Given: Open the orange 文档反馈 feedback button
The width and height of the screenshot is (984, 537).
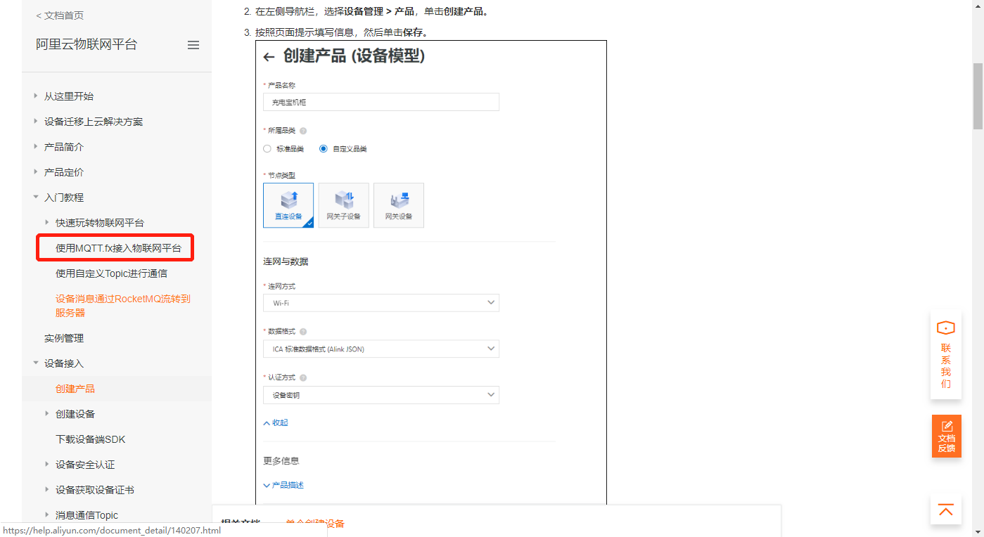Looking at the screenshot, I should tap(947, 436).
